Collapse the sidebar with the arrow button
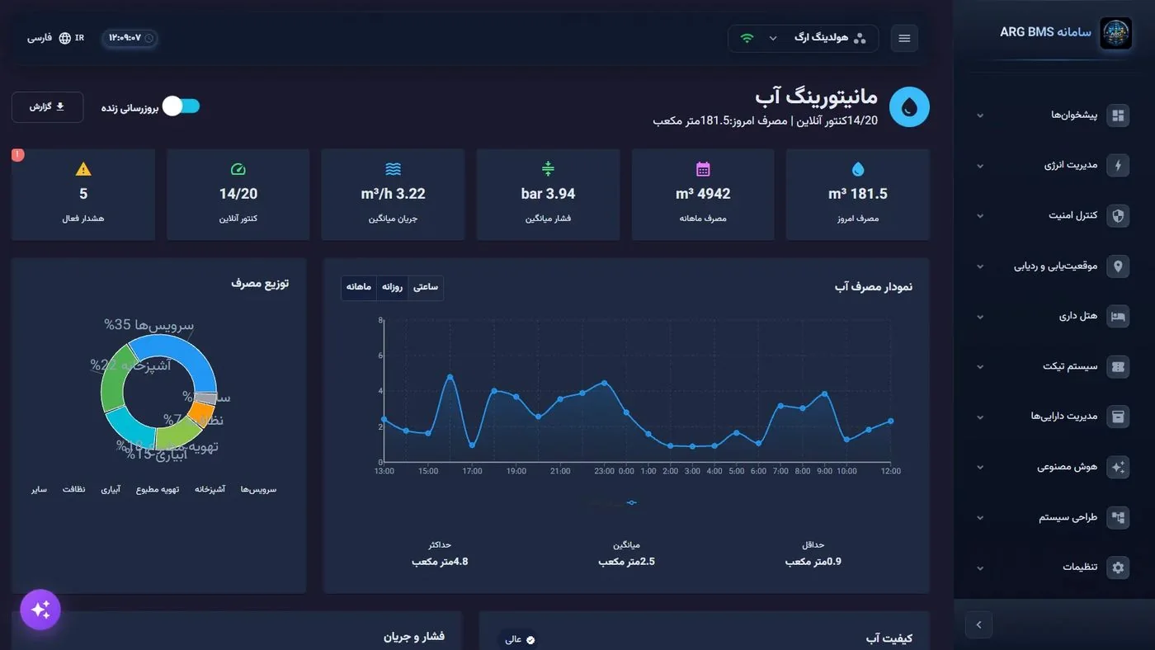 click(x=978, y=624)
